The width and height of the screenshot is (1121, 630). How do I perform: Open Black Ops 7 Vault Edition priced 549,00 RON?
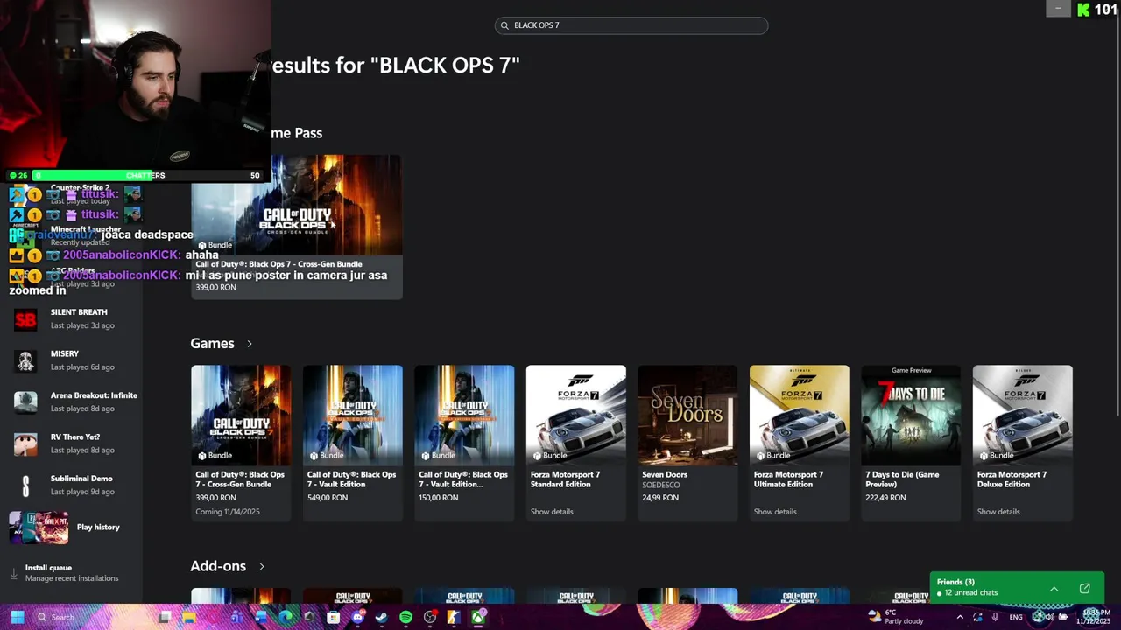[x=353, y=443]
